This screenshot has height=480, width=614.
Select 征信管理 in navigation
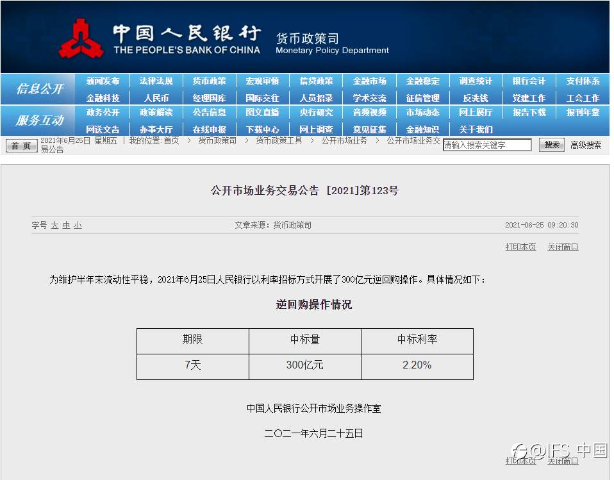(422, 98)
